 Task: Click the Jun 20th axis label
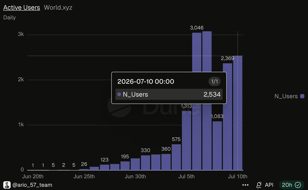click(x=33, y=176)
